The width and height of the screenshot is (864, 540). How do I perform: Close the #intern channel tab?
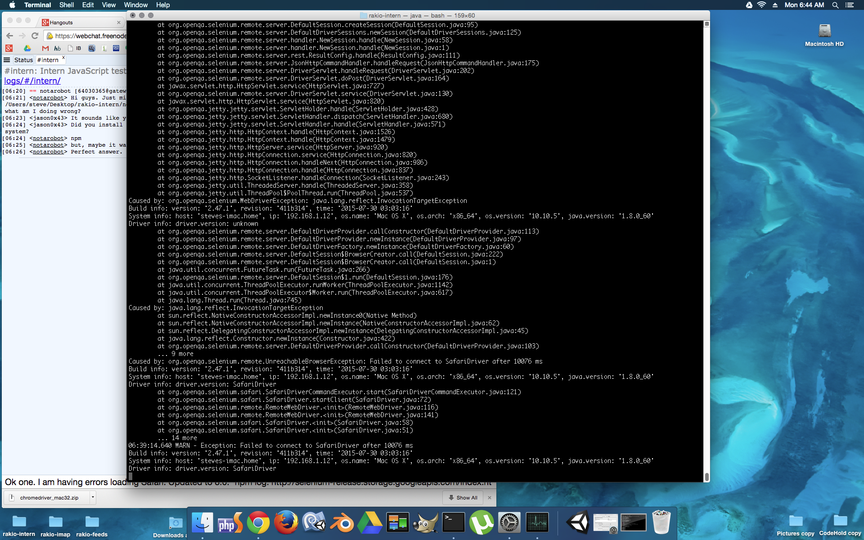(x=63, y=58)
